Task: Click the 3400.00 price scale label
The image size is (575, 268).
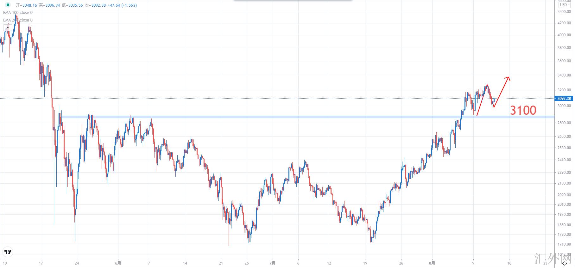Action: [x=564, y=75]
